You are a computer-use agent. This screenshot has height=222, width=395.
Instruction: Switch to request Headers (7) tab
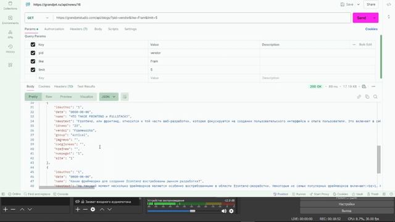[78, 29]
